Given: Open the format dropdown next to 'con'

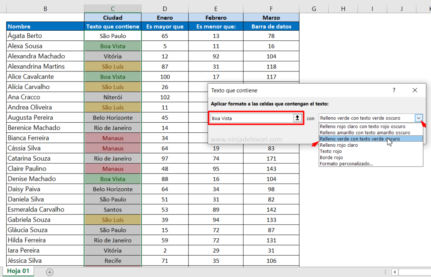Looking at the screenshot, I should pyautogui.click(x=419, y=118).
